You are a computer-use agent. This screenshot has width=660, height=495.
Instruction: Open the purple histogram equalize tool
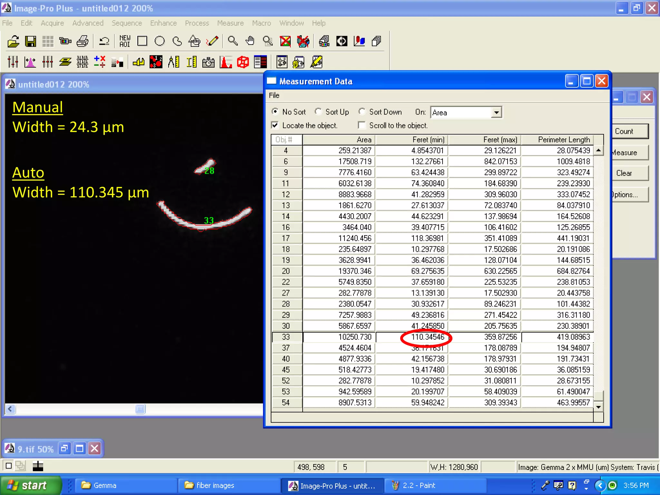coord(30,62)
